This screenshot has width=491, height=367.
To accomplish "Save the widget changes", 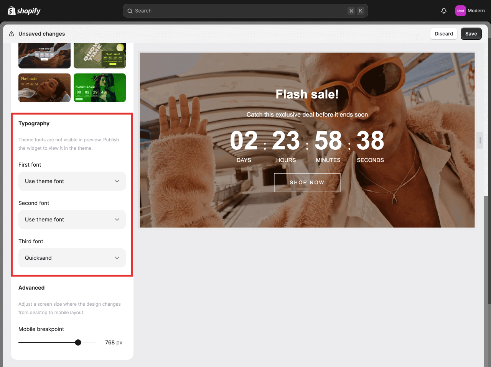I will click(471, 34).
